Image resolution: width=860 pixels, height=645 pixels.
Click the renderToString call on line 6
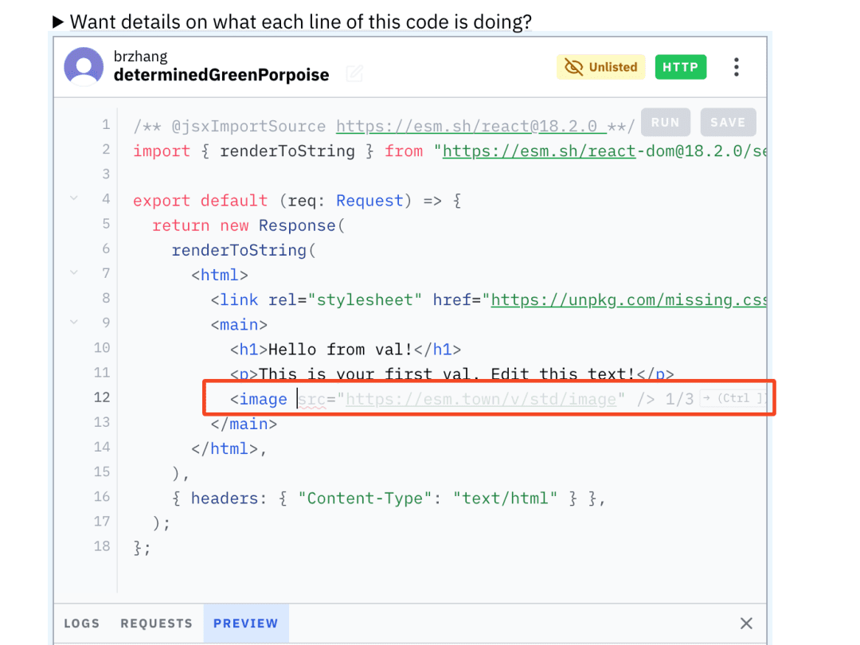(239, 250)
